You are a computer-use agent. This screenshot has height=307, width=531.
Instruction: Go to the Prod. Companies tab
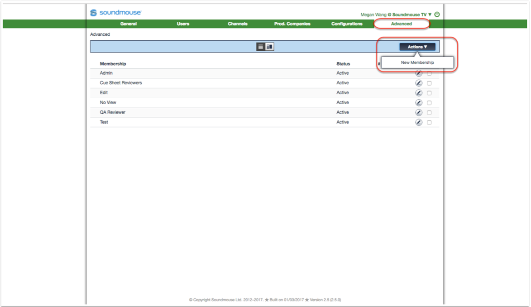tap(292, 24)
